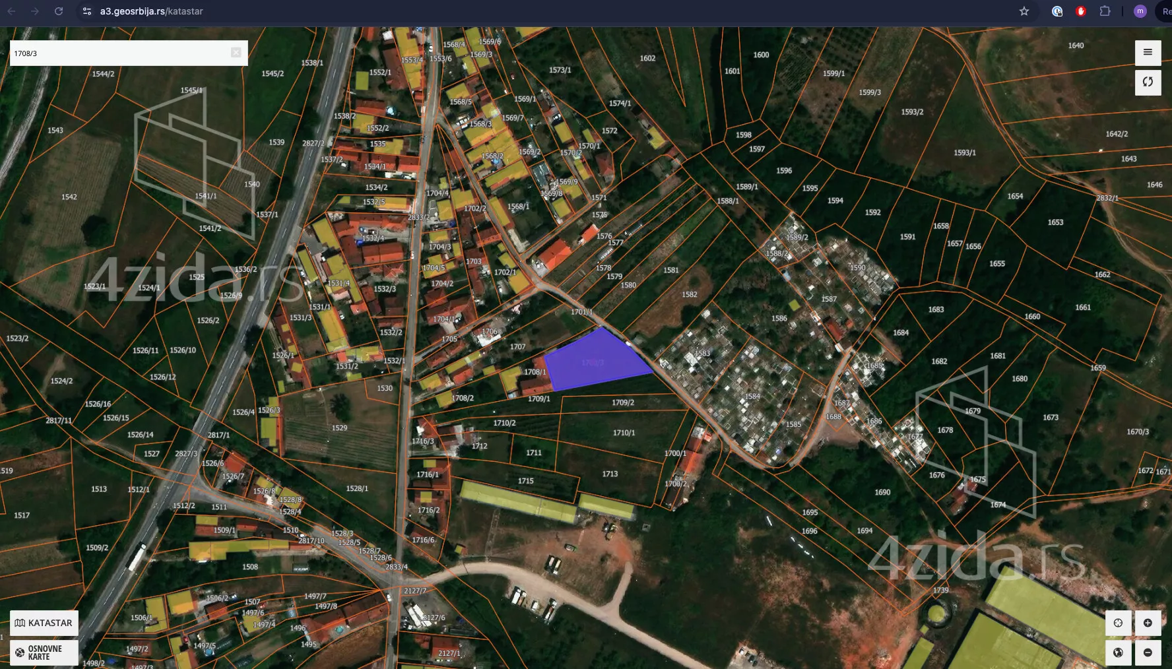1172x669 pixels.
Task: Click parcel label 1594
Action: coord(835,201)
